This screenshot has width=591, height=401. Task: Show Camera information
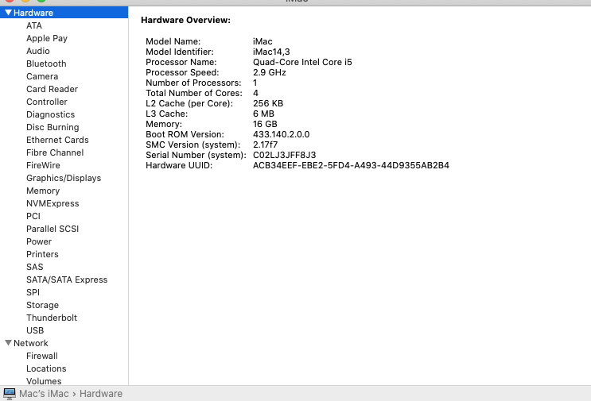click(42, 76)
